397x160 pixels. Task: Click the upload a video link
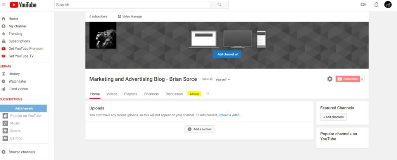pyautogui.click(x=229, y=115)
